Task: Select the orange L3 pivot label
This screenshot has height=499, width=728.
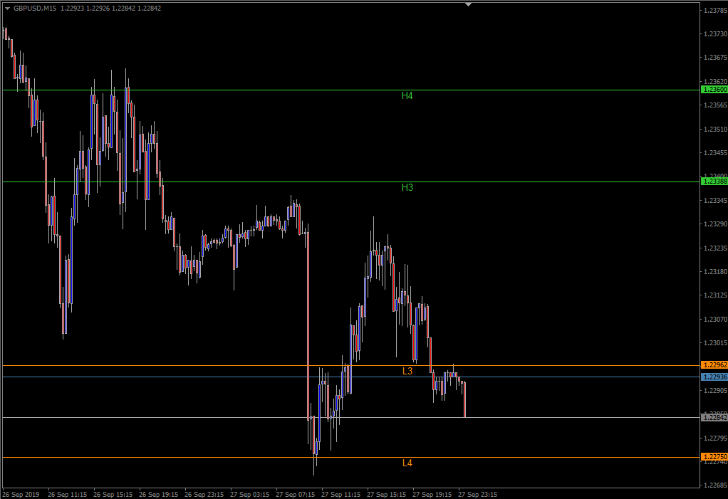Action: pyautogui.click(x=407, y=371)
